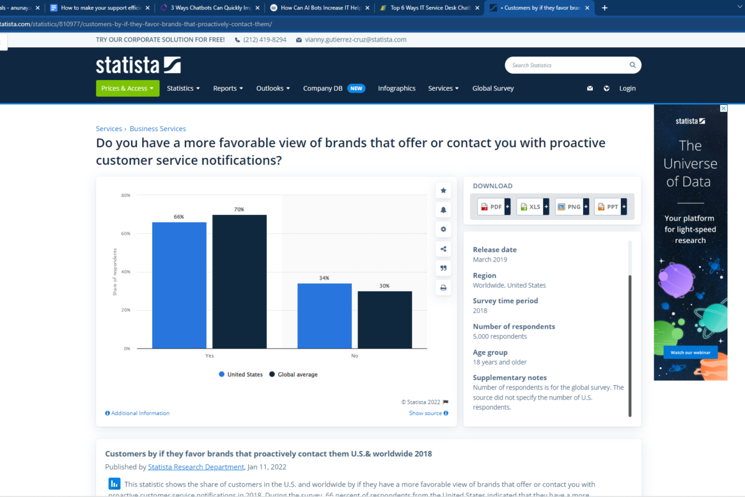Screen dimensions: 745x497
Task: Click the PPT file icon in Download
Action: click(x=601, y=207)
